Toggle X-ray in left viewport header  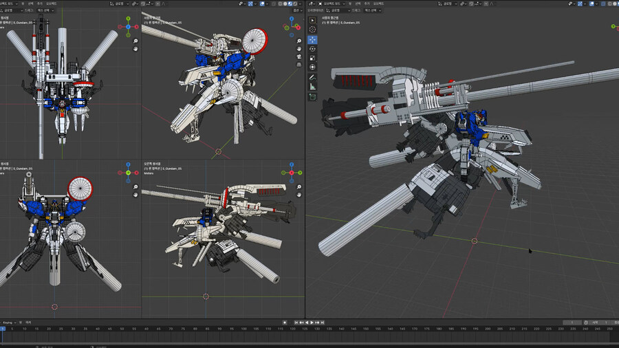click(x=274, y=3)
